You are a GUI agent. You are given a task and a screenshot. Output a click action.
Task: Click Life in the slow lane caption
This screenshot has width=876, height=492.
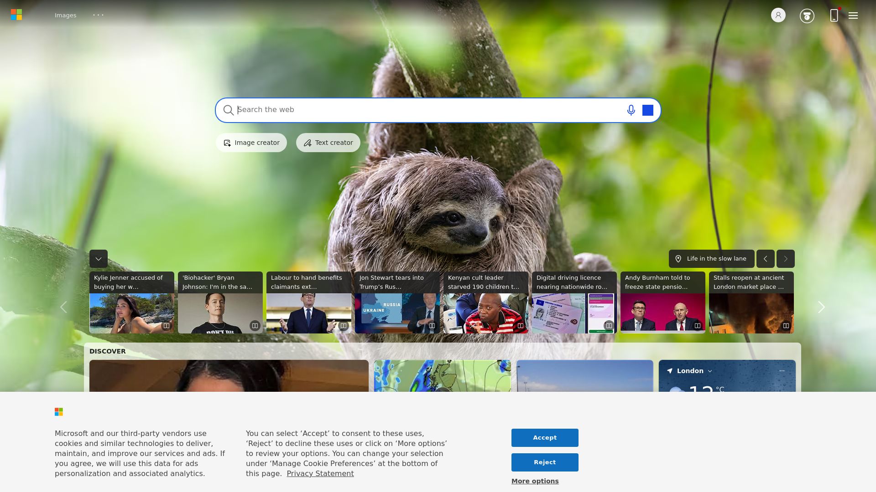click(x=717, y=259)
